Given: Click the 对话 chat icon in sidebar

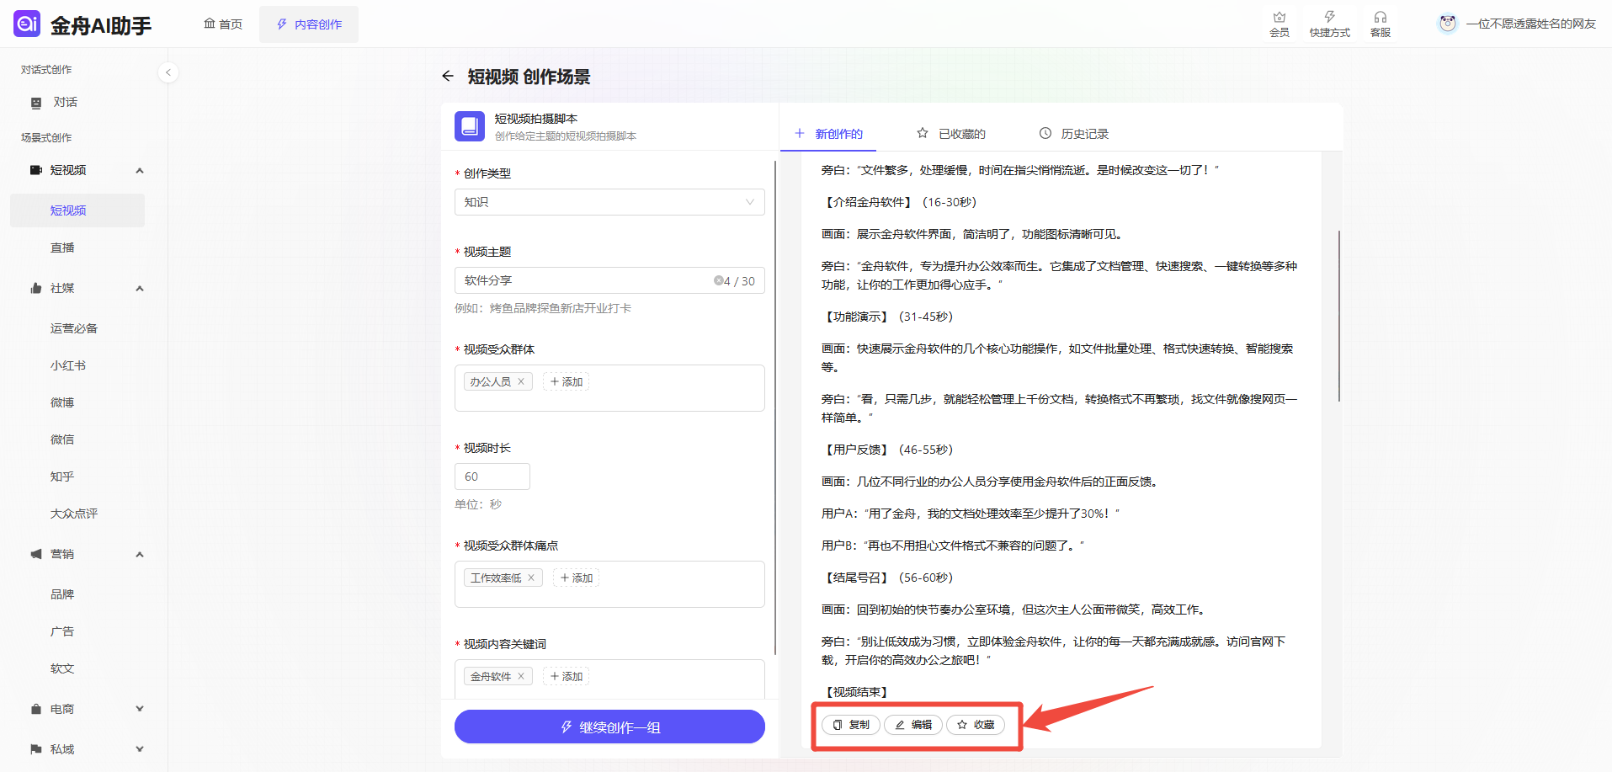Looking at the screenshot, I should [36, 103].
